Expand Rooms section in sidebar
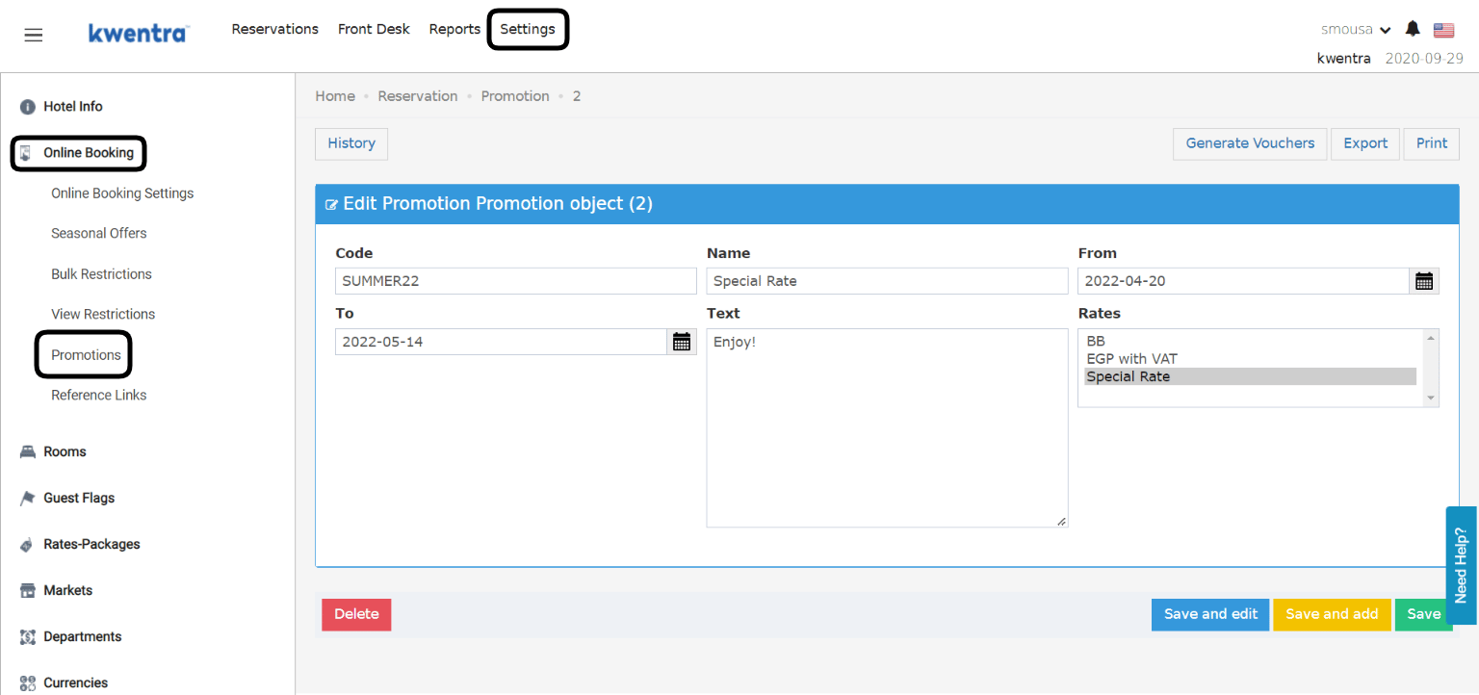1479x695 pixels. pyautogui.click(x=65, y=452)
